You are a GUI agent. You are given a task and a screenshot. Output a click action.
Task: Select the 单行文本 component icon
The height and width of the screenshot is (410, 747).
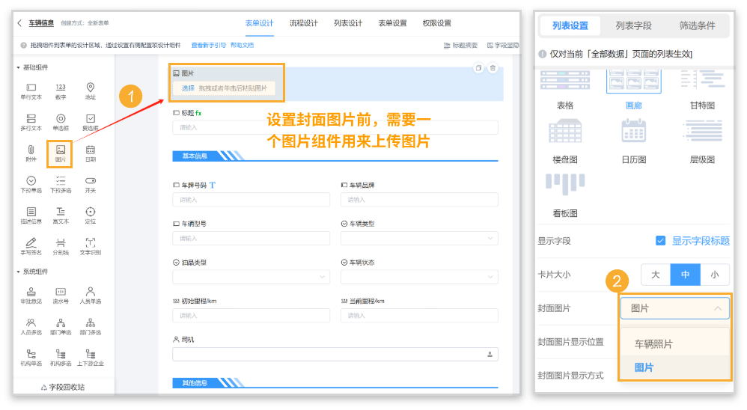(x=31, y=88)
